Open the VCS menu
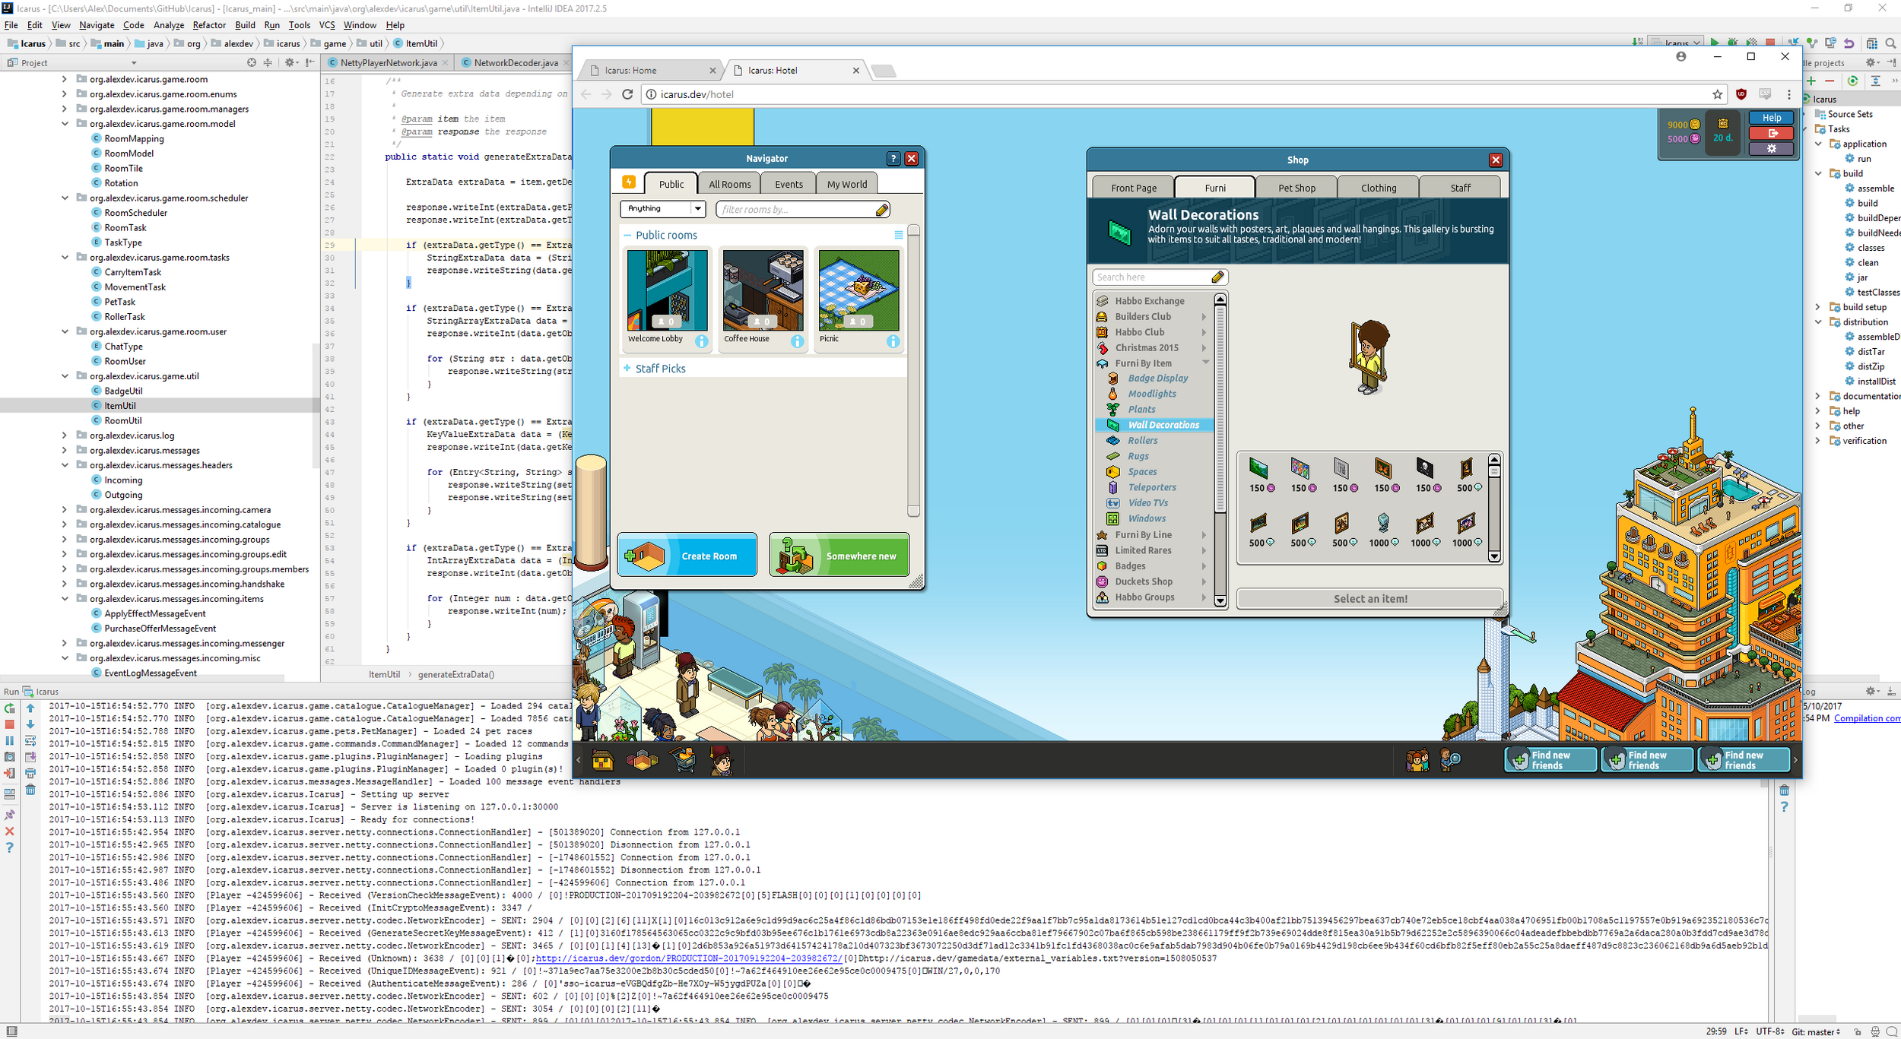 click(327, 25)
